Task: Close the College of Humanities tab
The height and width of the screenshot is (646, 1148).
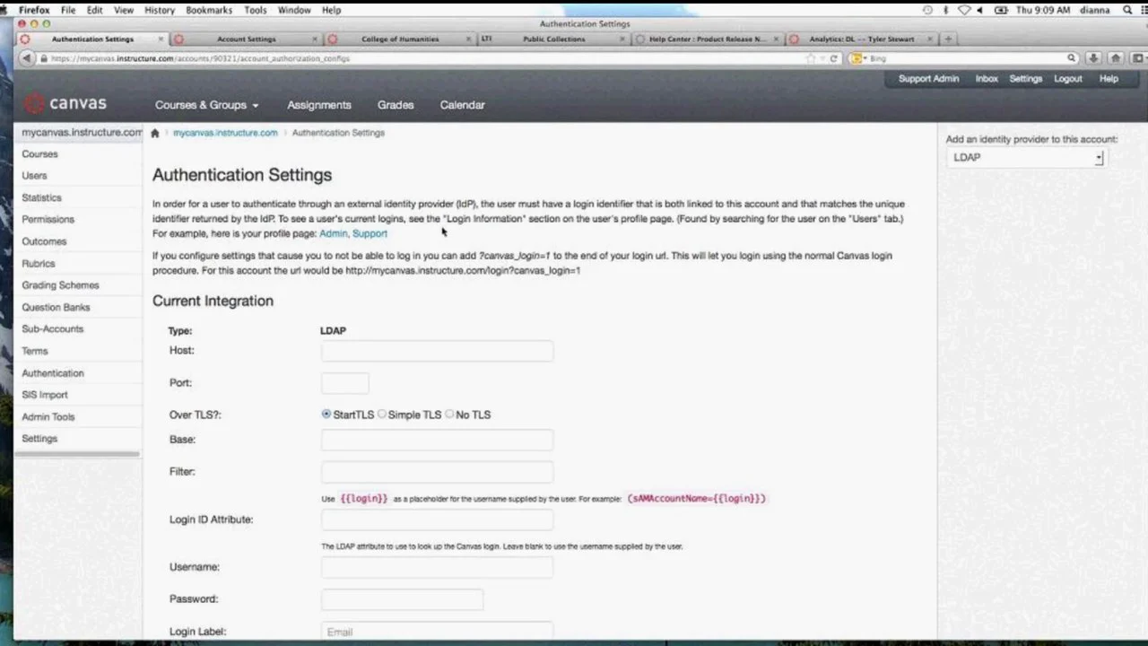Action: point(468,39)
